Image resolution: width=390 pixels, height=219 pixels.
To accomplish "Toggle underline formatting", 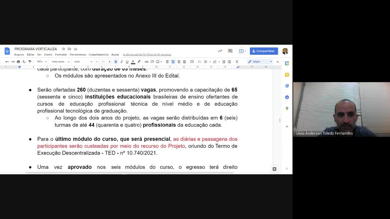I will point(127,62).
